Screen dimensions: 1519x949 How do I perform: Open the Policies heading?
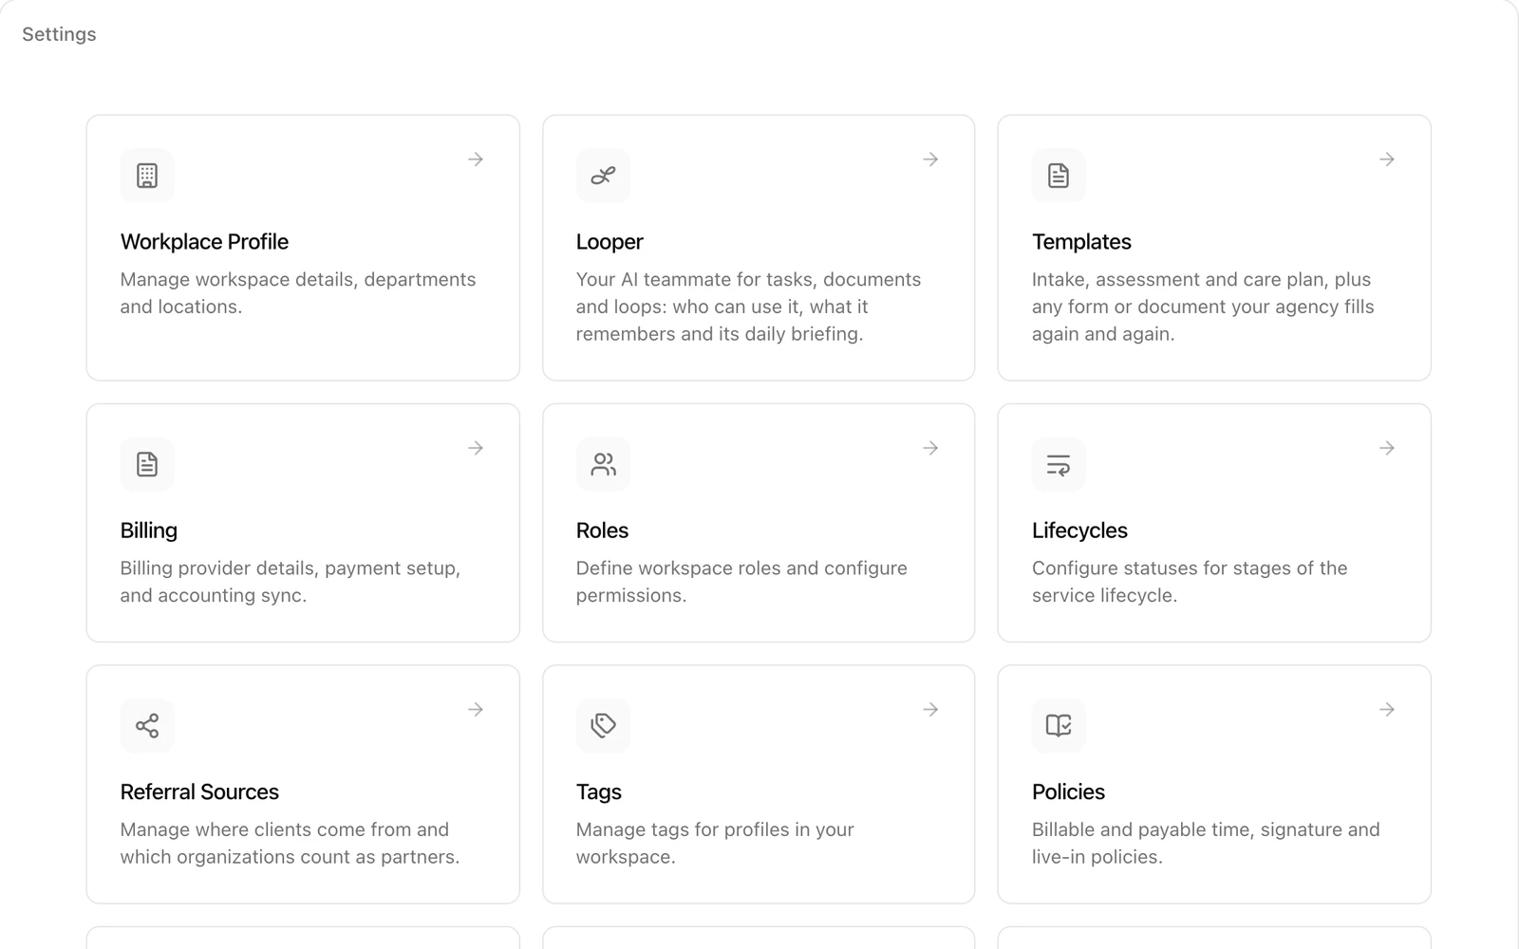(1068, 792)
